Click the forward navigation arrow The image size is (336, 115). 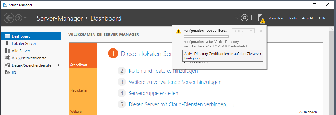click(19, 18)
